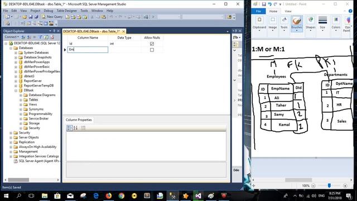Select Database Diagrams folder

tap(42, 95)
